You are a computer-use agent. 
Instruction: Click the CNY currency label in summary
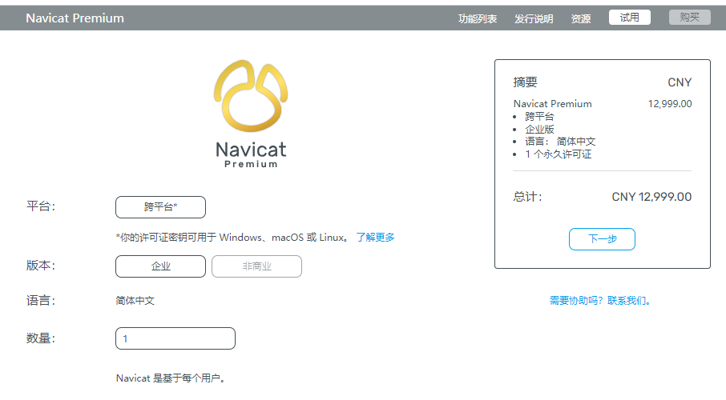(680, 82)
